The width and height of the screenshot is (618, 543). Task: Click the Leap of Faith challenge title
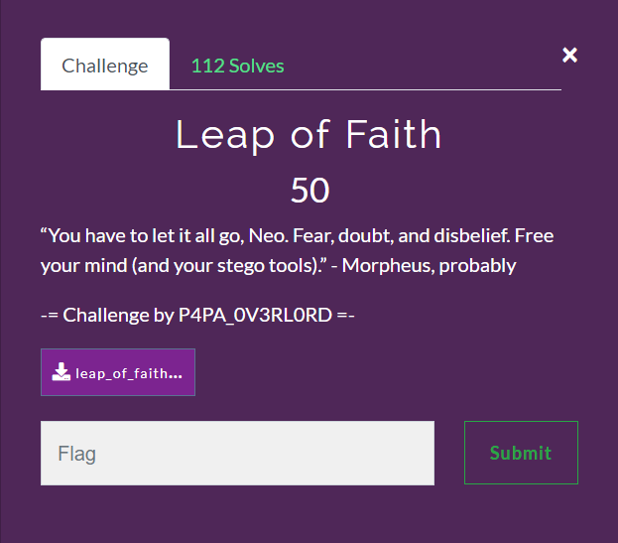point(309,135)
